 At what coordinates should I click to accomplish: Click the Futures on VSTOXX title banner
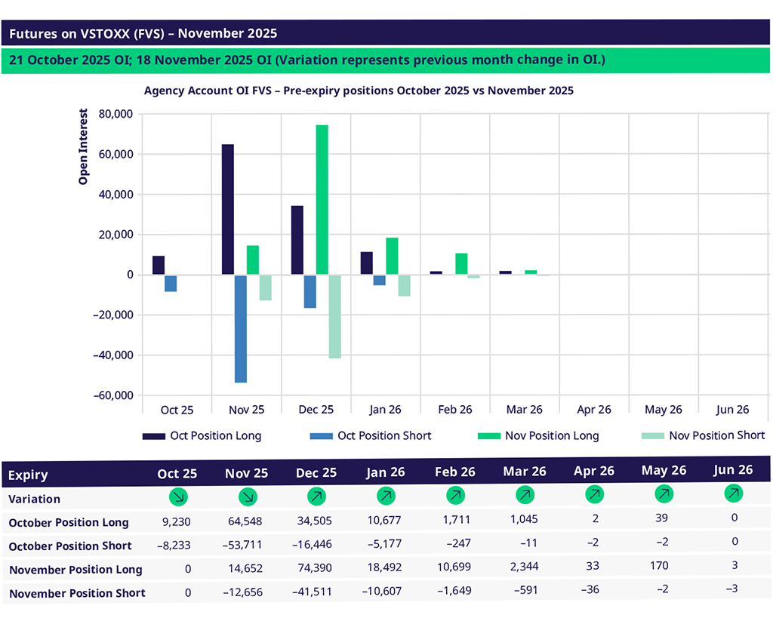[143, 33]
